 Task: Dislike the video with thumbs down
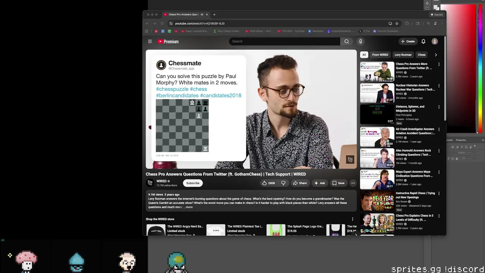[x=283, y=183]
